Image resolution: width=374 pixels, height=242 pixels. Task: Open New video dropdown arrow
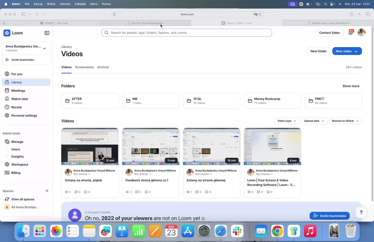coord(356,51)
